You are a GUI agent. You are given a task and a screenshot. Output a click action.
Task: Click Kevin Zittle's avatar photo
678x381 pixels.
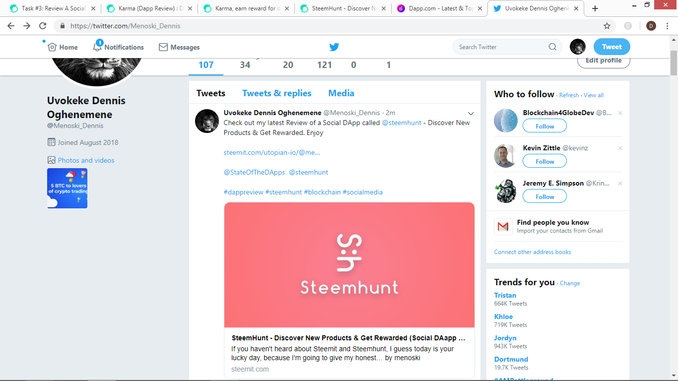click(x=506, y=156)
